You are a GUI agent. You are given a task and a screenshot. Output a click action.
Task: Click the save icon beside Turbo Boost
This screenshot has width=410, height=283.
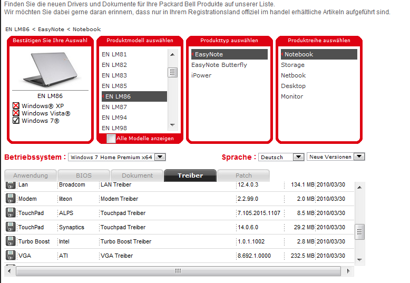click(10, 241)
